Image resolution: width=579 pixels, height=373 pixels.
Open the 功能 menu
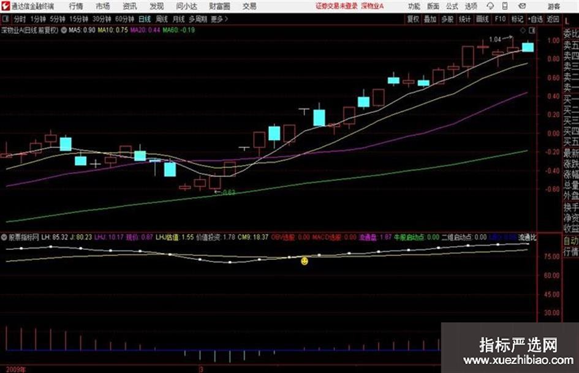414,6
